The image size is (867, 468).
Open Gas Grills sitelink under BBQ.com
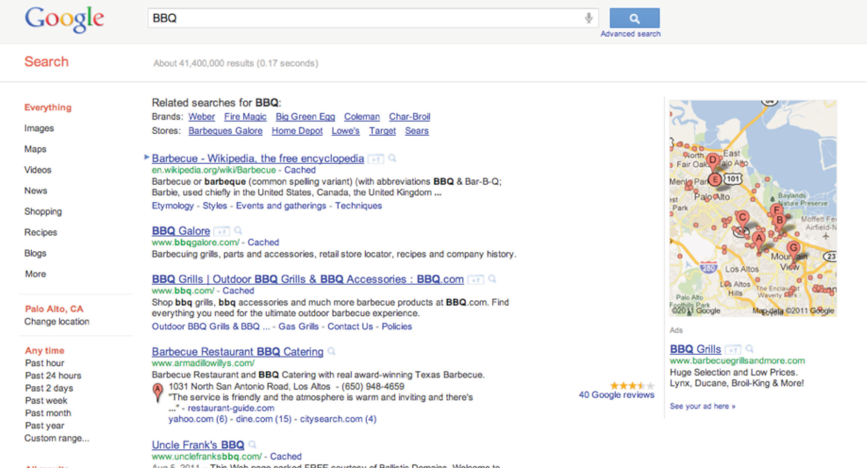pos(298,327)
